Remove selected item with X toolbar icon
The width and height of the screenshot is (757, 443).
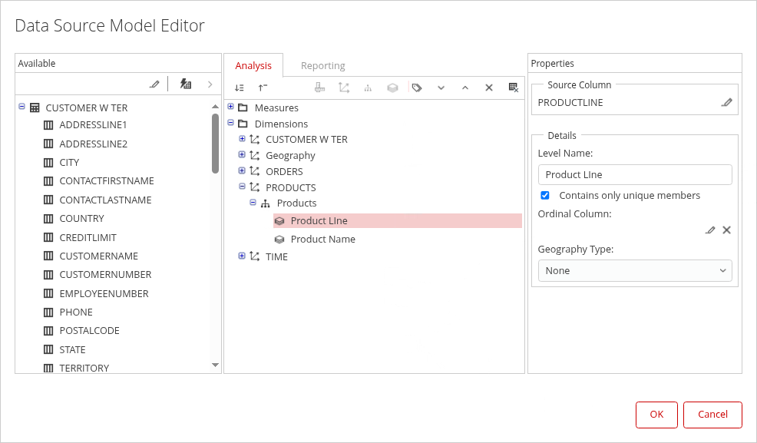[488, 88]
